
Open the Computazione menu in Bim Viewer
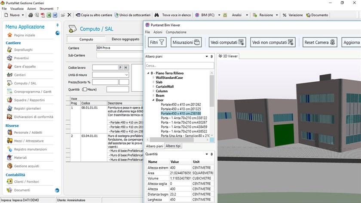pos(176,32)
